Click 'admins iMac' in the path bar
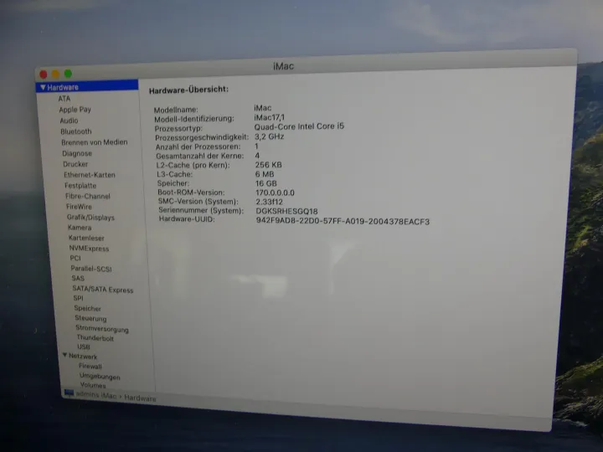 pos(96,395)
